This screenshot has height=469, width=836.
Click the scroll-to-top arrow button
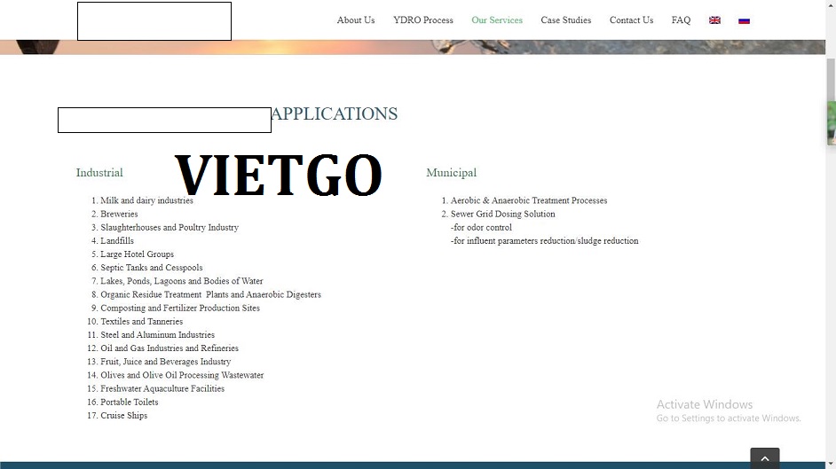click(x=764, y=458)
